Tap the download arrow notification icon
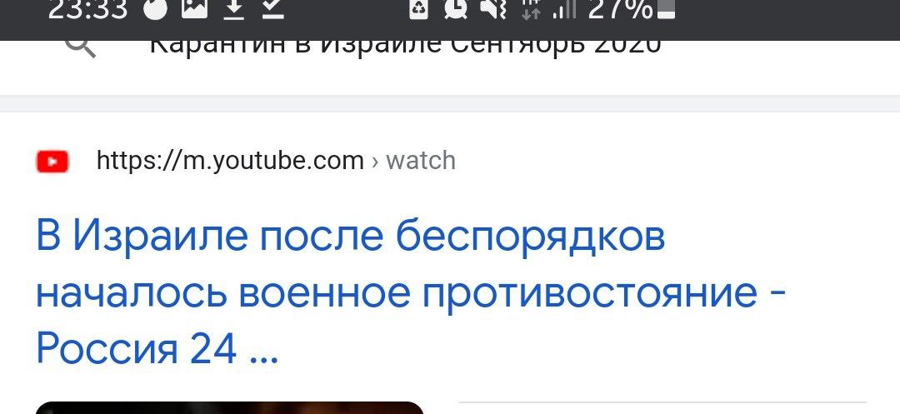 (233, 9)
